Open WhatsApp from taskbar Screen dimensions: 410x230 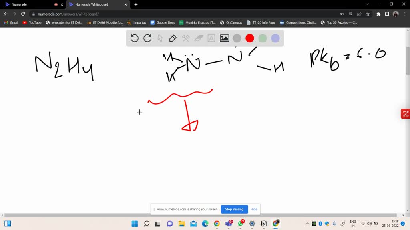(241, 224)
